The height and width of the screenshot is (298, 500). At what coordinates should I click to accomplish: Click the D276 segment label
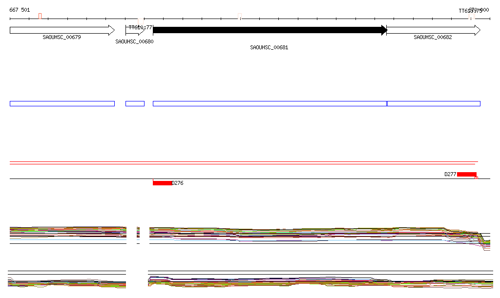pyautogui.click(x=178, y=183)
